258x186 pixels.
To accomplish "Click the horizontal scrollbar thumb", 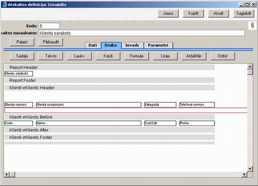I will click(x=12, y=174).
